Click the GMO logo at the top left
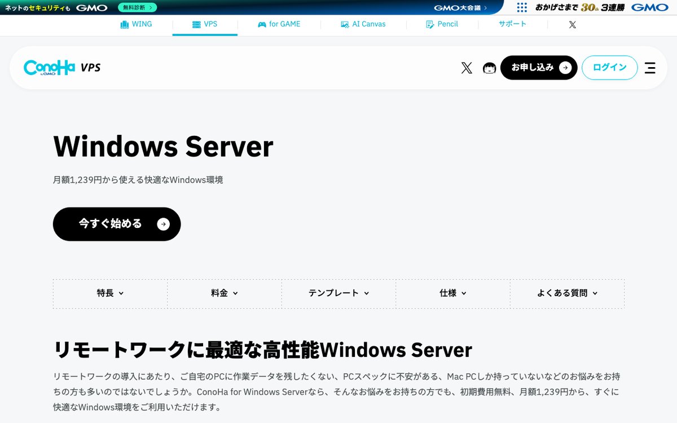 pos(91,7)
